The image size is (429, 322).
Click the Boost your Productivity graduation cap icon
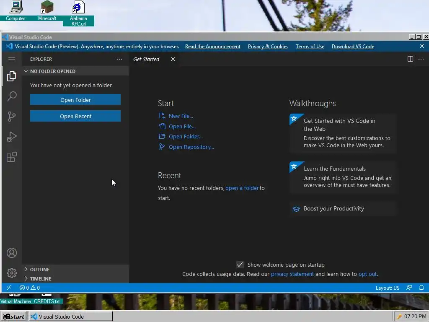(296, 209)
